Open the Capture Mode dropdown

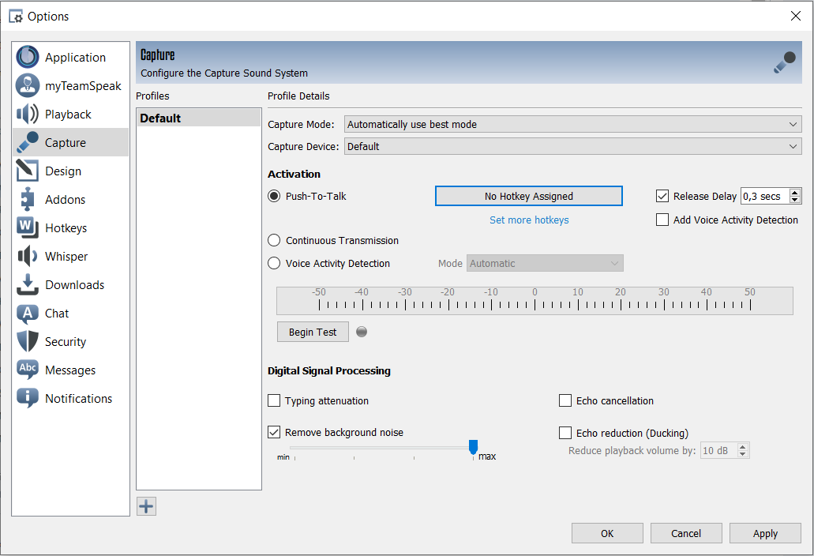[x=572, y=124]
